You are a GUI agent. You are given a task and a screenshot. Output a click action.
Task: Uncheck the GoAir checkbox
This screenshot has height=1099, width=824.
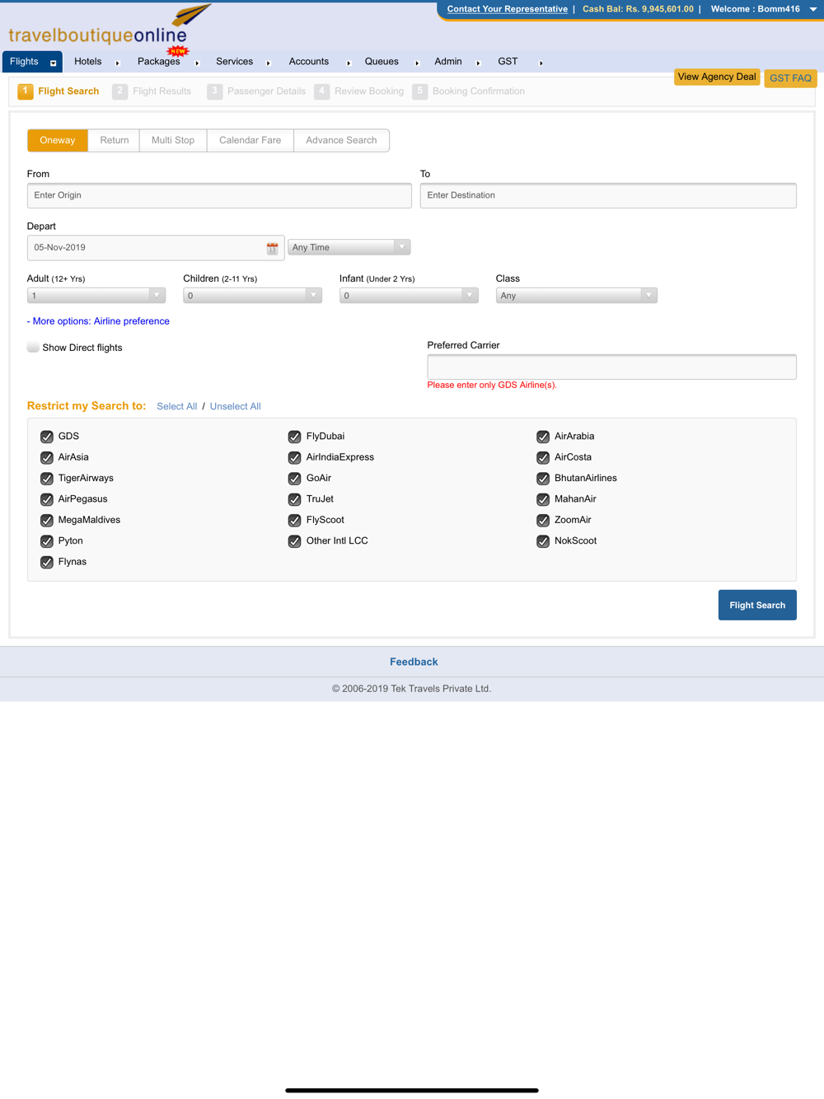tap(294, 479)
